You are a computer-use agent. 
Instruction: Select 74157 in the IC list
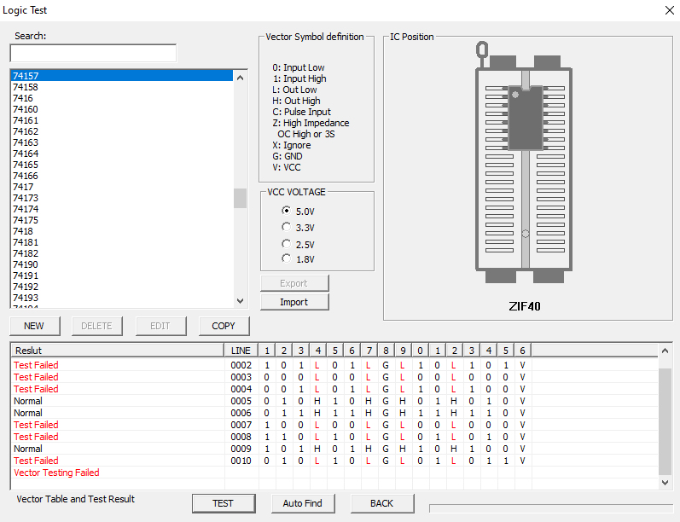click(122, 76)
